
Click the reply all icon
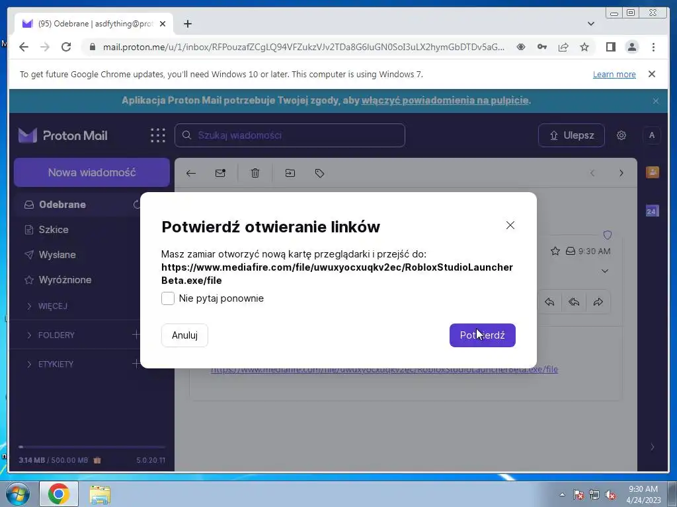(x=574, y=302)
